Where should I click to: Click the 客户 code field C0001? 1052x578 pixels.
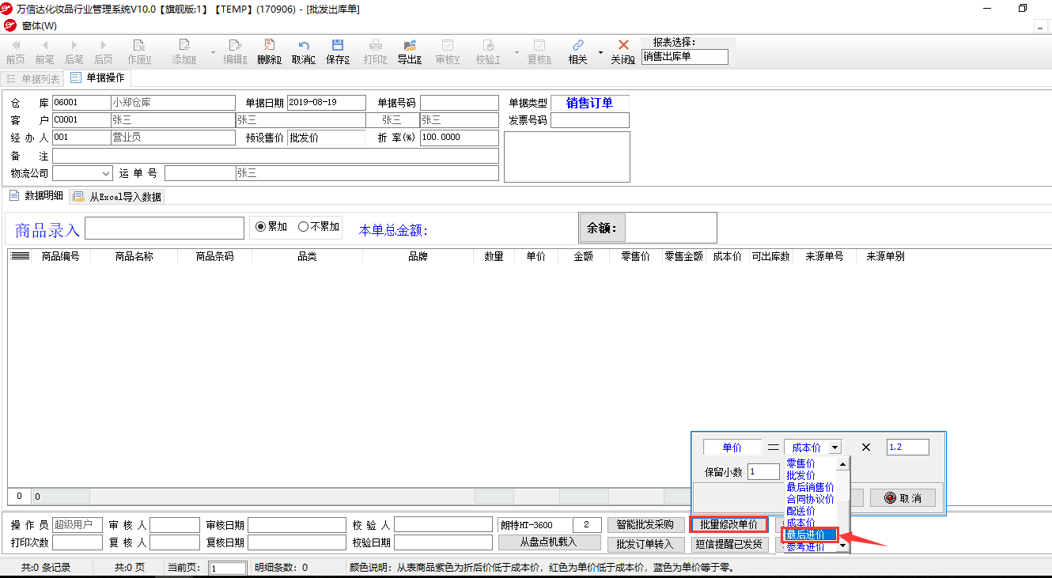(81, 119)
